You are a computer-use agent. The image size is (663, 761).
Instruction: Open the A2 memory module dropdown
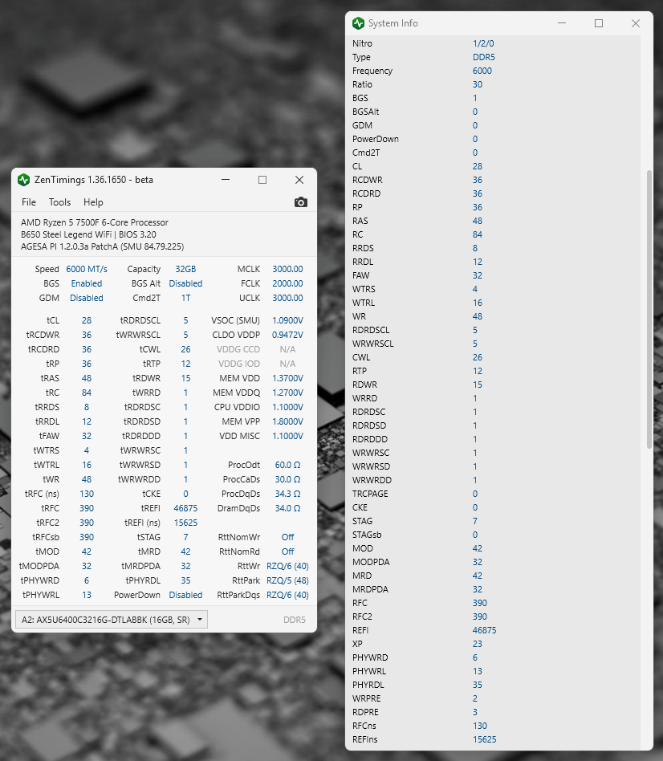(x=112, y=619)
